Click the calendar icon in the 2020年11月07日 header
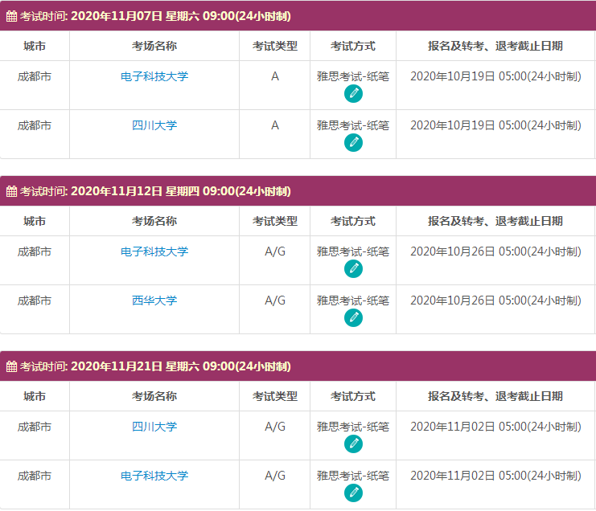 pos(11,16)
